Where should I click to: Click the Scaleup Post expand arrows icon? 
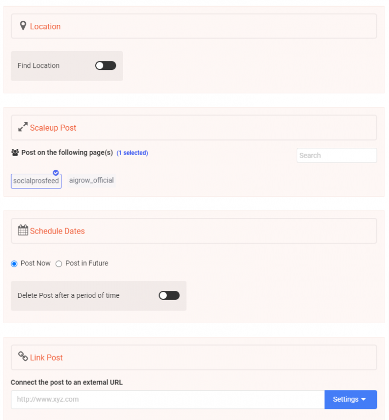tap(23, 127)
